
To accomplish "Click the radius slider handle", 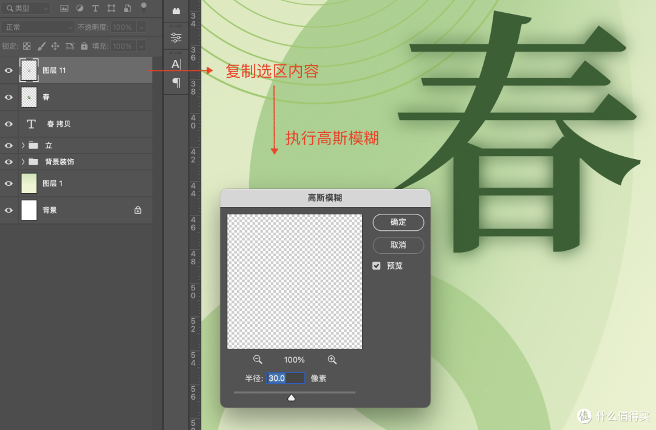I will [292, 397].
